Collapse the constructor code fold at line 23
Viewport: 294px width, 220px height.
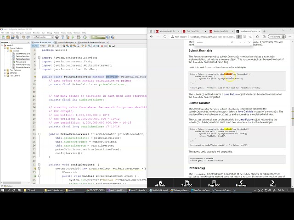[x=39, y=134]
